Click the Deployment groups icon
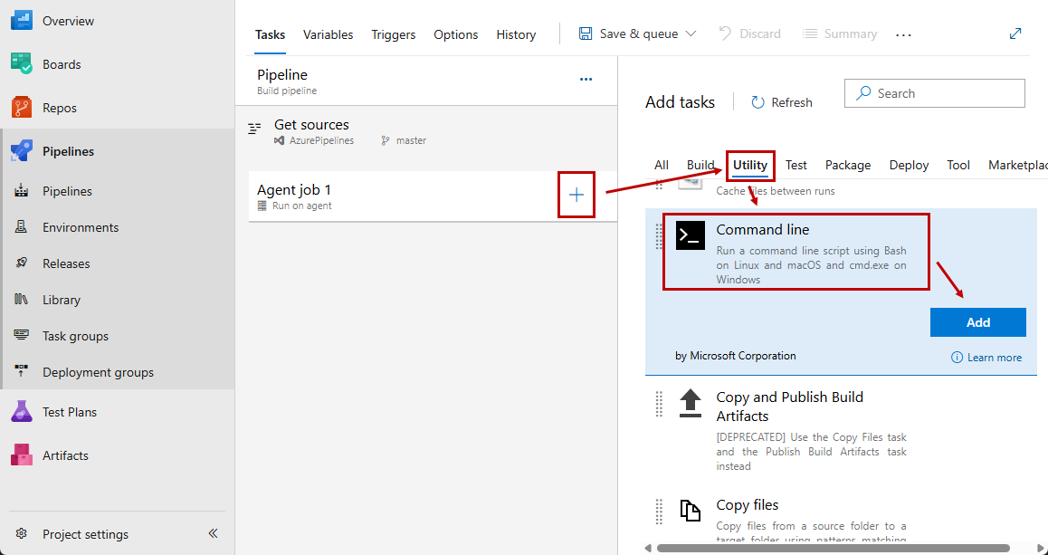Image resolution: width=1048 pixels, height=555 pixels. [x=22, y=372]
